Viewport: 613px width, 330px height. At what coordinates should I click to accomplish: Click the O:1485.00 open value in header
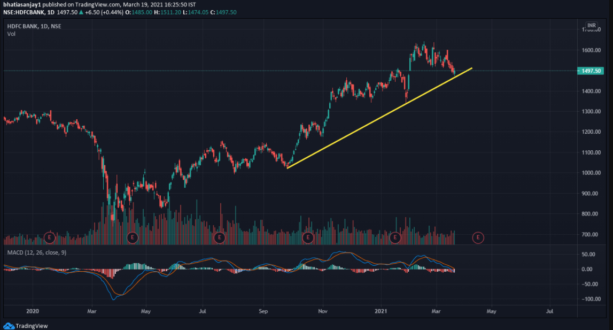click(139, 12)
